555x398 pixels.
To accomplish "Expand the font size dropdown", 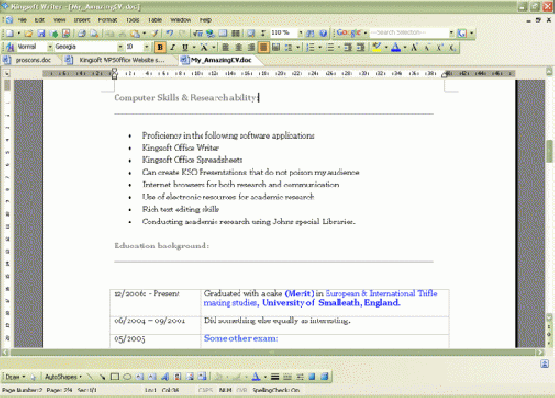I will click(146, 47).
